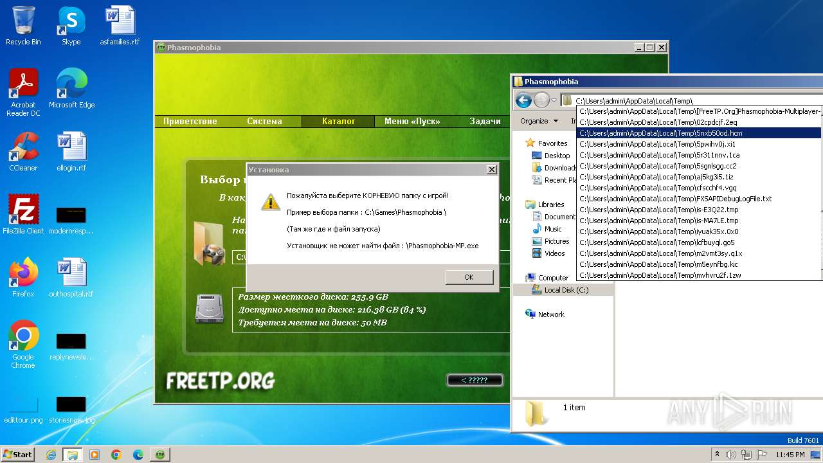Screen dimensions: 823x463
Task: Launch Microsoft Edge desktop shortcut
Action: [x=71, y=89]
